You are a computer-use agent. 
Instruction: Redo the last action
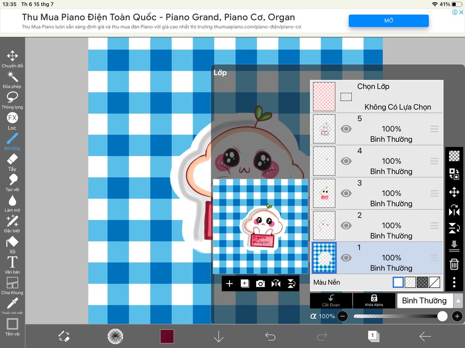(322, 337)
